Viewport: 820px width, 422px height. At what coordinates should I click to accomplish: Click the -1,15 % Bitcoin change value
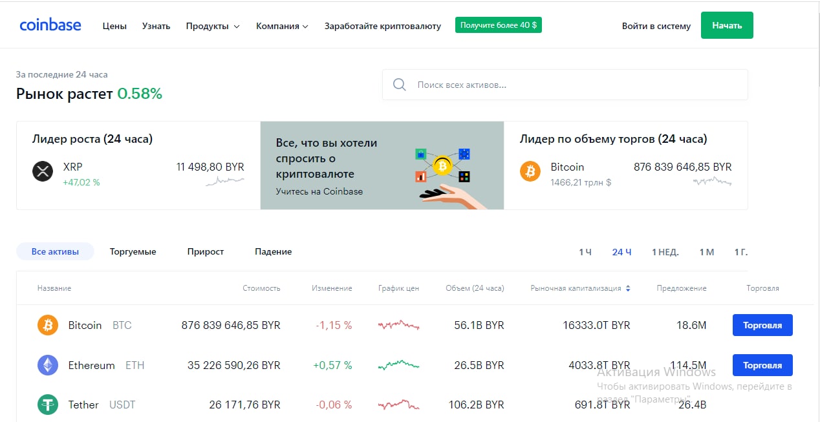coord(334,325)
